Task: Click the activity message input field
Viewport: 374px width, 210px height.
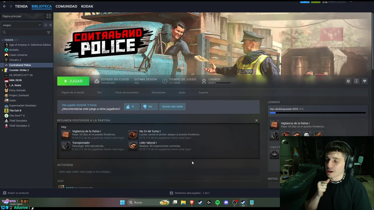Action: click(x=158, y=172)
